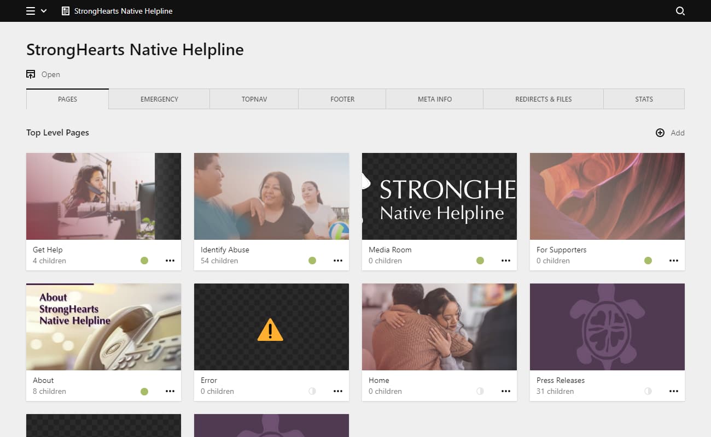
Task: Open the About page title
Action: click(x=43, y=380)
